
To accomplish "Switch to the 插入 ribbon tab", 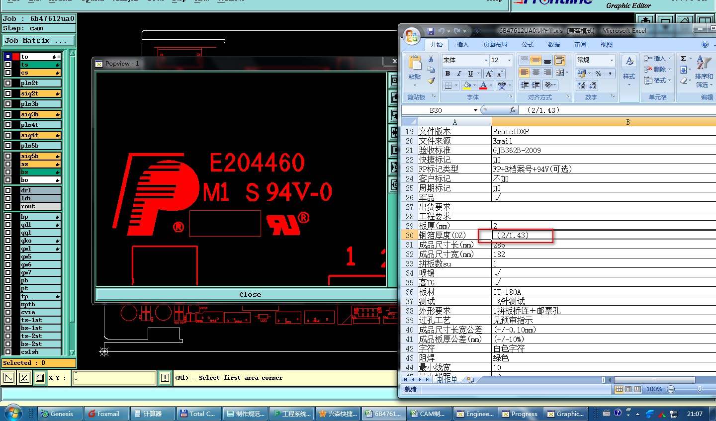I will tap(462, 45).
